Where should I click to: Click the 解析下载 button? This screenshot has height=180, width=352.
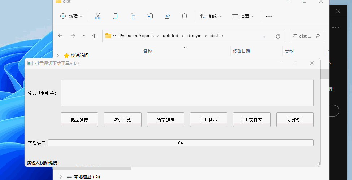(x=122, y=120)
